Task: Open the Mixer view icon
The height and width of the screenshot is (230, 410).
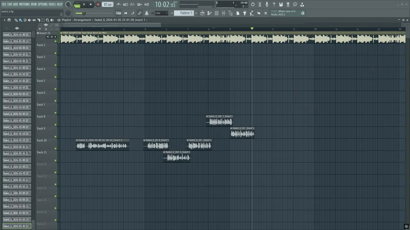Action: click(x=224, y=13)
